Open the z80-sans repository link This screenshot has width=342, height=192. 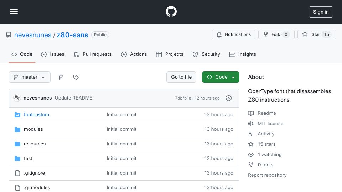[72, 35]
